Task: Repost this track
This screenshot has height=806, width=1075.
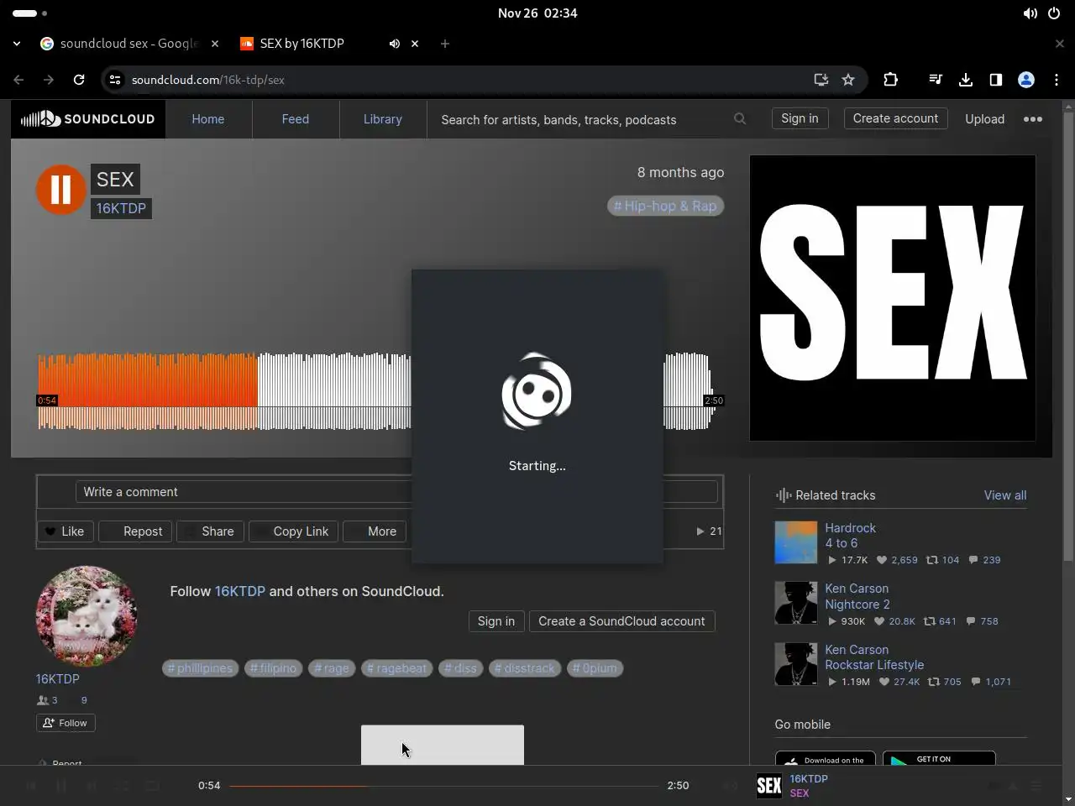Action: pos(136,531)
